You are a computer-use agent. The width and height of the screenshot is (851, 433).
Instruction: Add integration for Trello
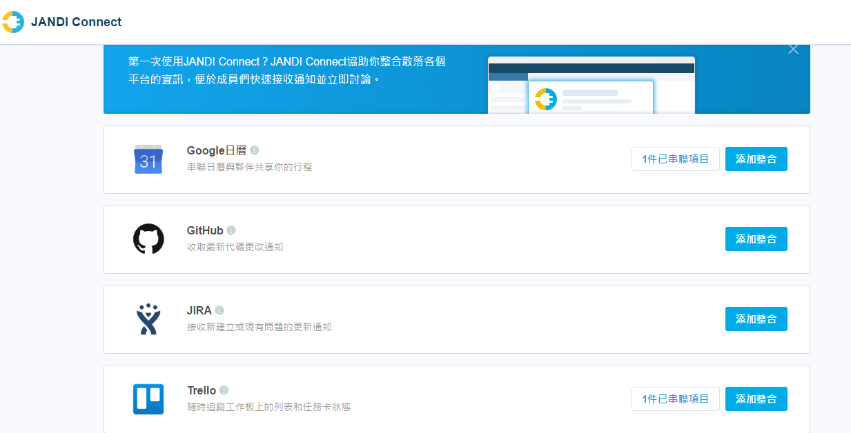tap(756, 399)
